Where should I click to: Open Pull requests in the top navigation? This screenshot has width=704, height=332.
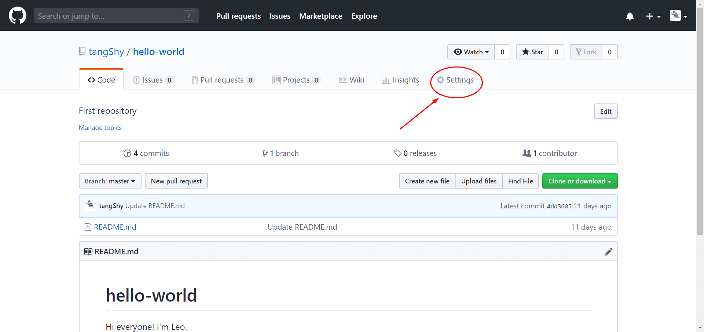tap(238, 16)
